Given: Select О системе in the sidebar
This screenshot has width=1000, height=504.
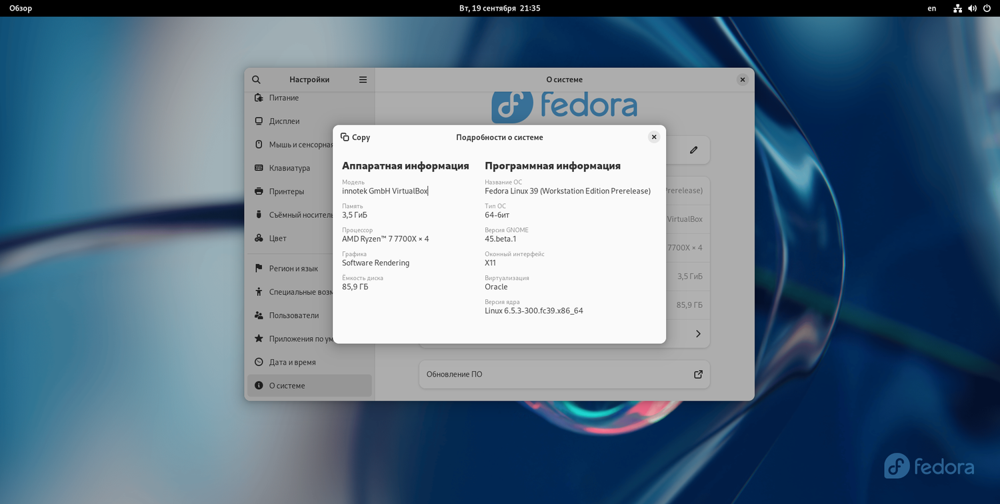Looking at the screenshot, I should click(309, 385).
